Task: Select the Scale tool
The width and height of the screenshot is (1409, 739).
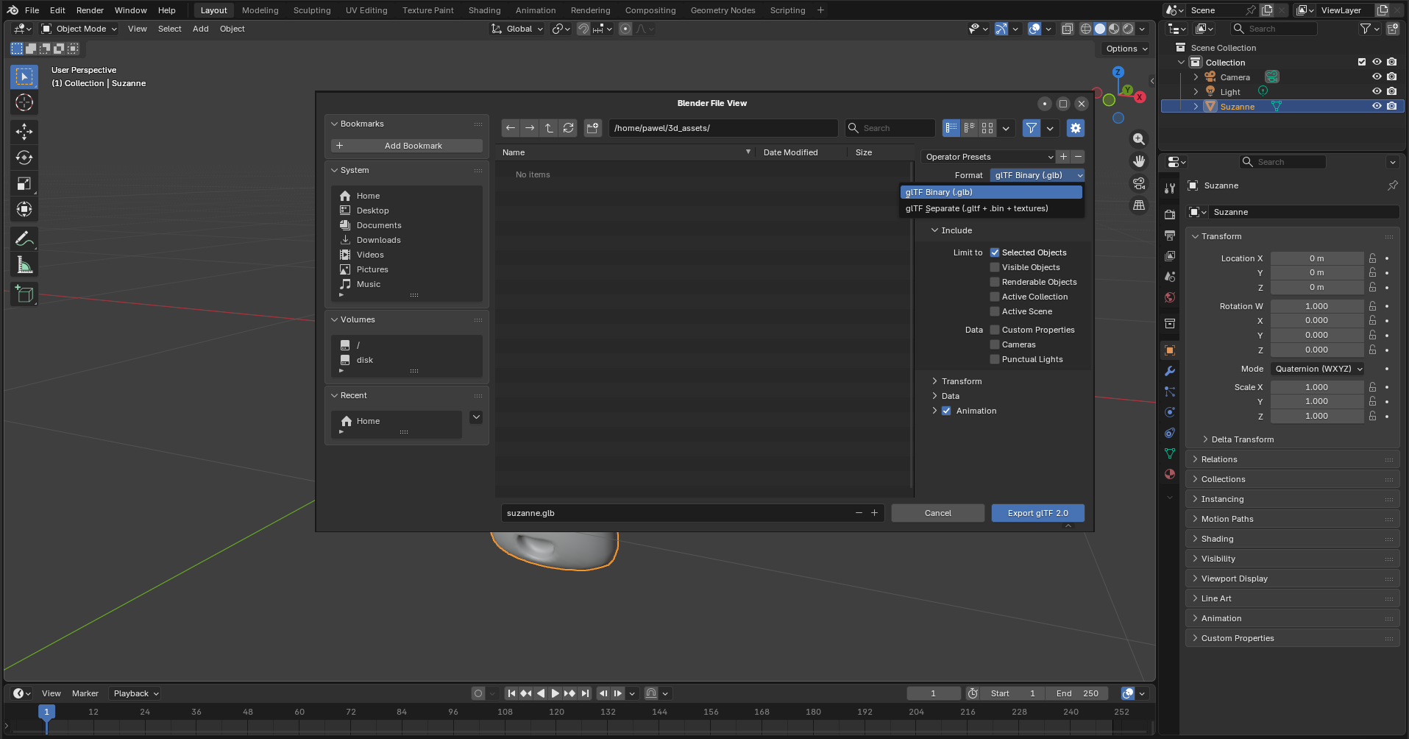Action: [24, 183]
